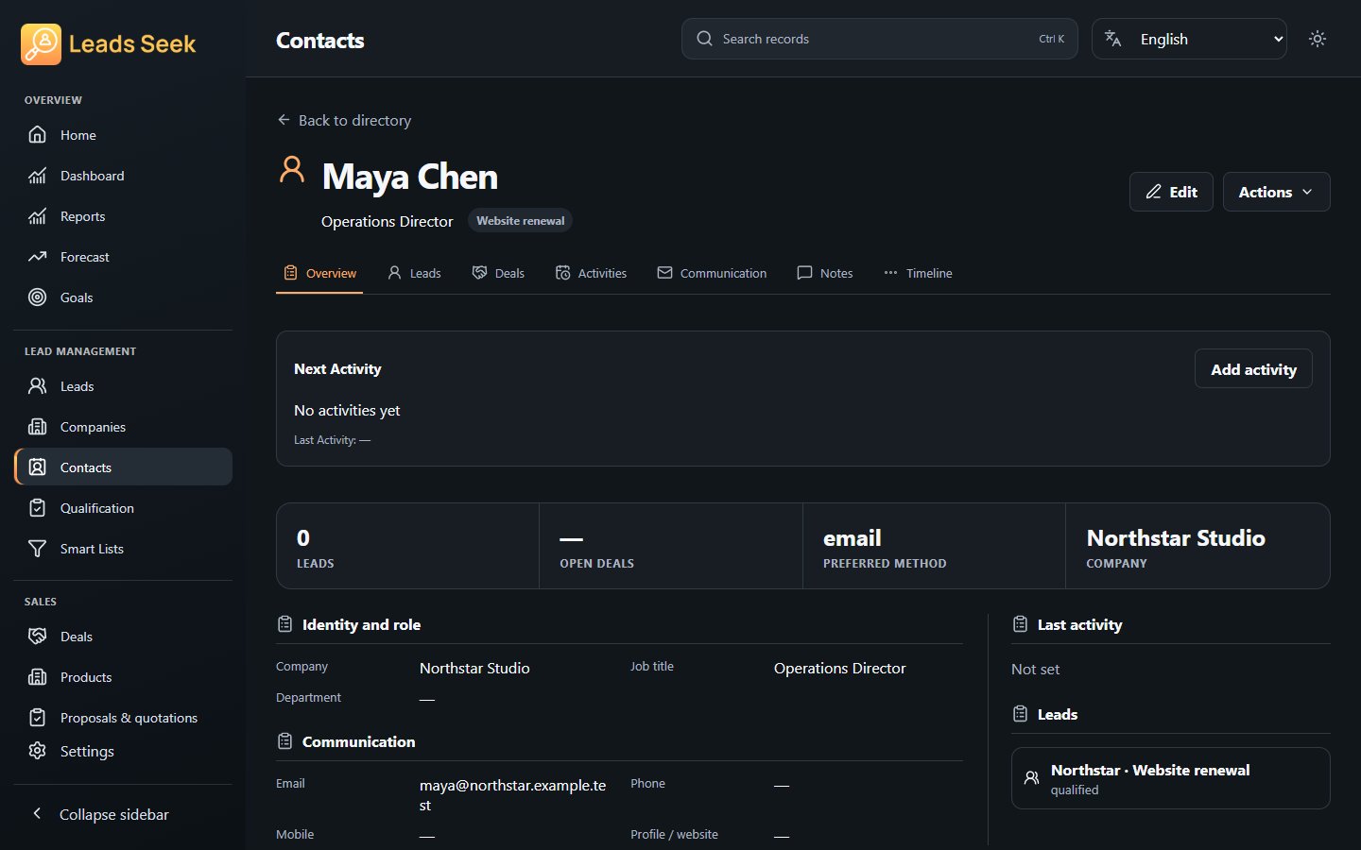The image size is (1361, 850).
Task: Click into the Search records field
Action: click(879, 39)
